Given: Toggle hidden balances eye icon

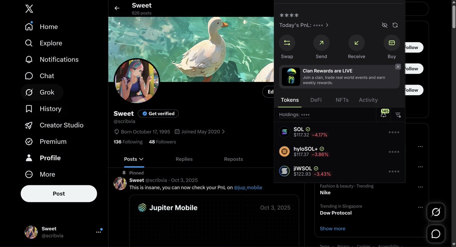Looking at the screenshot, I should click(x=385, y=25).
